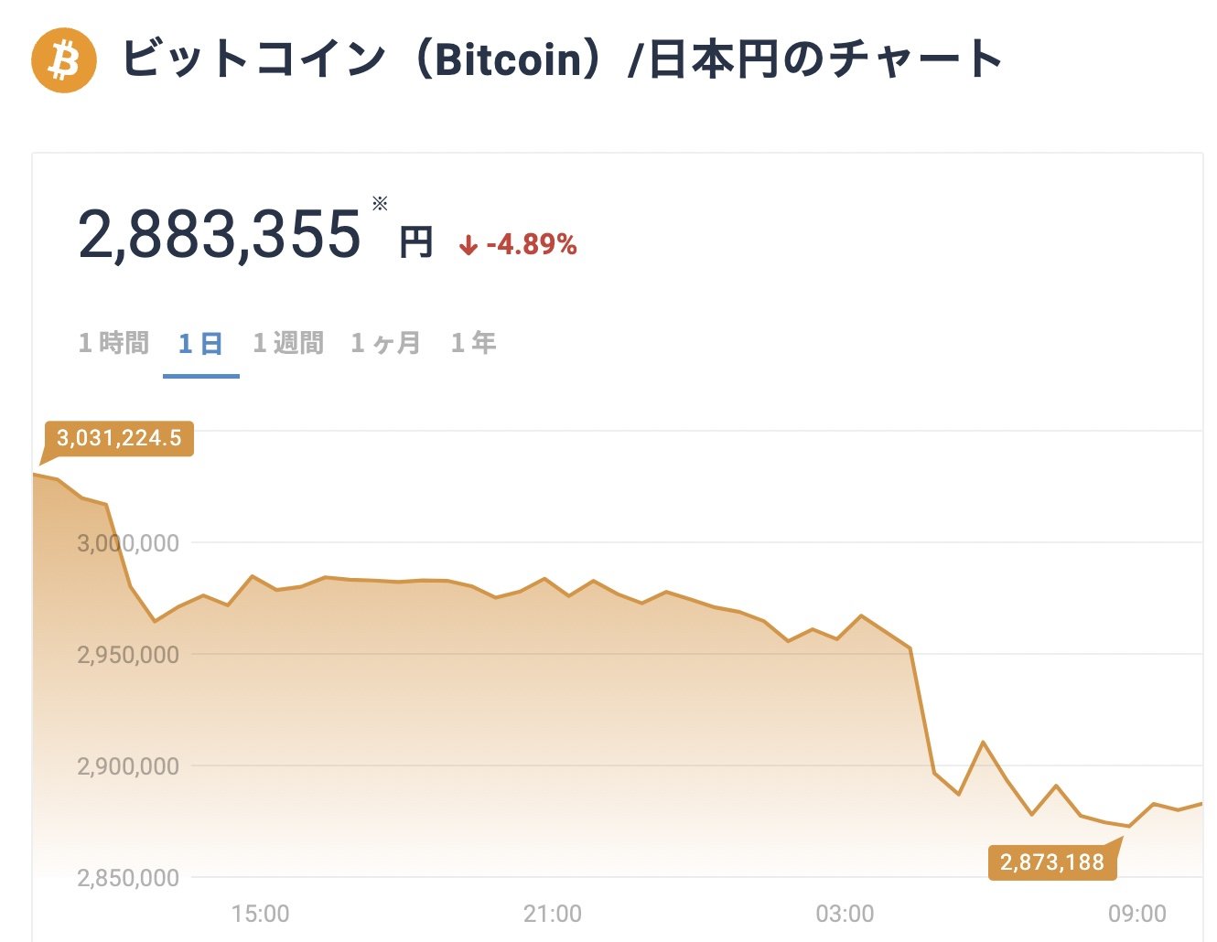Select the 1日 tab
1217x942 pixels.
tap(200, 344)
